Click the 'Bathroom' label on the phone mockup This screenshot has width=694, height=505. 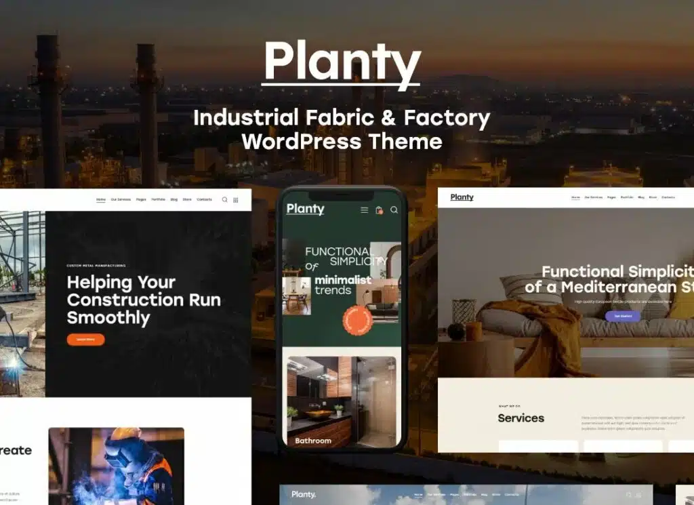pos(313,441)
